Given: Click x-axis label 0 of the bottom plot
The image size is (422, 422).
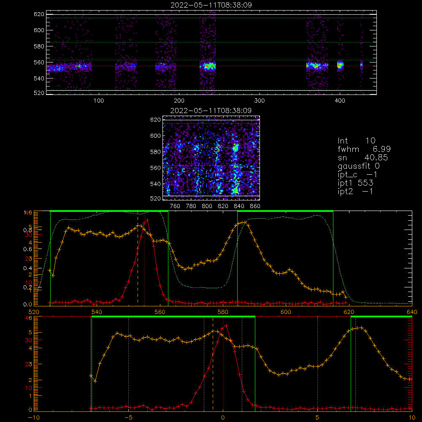Looking at the screenshot, I should (x=223, y=417).
